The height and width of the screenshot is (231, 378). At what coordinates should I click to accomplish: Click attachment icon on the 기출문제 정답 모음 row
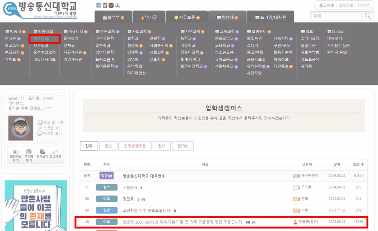[x=253, y=222]
